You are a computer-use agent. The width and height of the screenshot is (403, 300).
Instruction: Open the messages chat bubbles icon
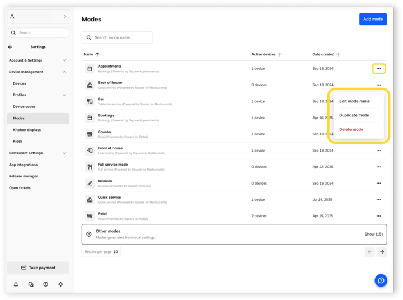[31, 284]
